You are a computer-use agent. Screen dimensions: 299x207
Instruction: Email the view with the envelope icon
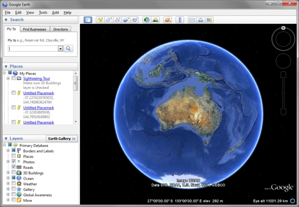click(x=192, y=20)
